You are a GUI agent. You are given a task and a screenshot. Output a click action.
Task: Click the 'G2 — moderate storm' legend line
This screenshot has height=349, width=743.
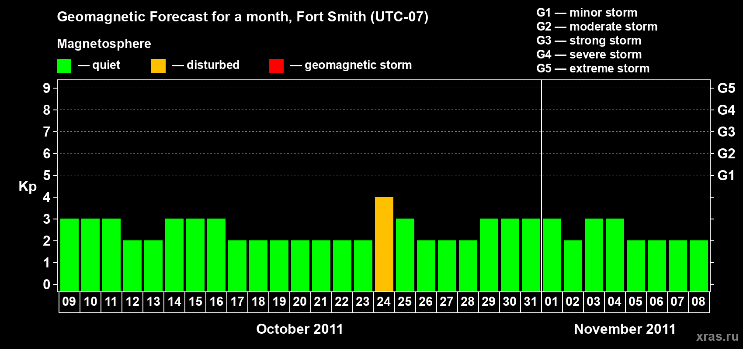click(597, 27)
